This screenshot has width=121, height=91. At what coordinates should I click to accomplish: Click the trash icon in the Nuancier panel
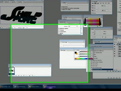point(100,26)
